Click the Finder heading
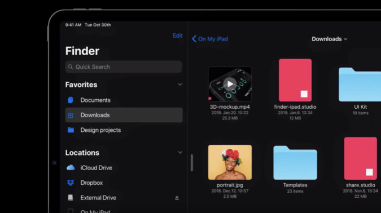The width and height of the screenshot is (381, 213). pos(82,51)
